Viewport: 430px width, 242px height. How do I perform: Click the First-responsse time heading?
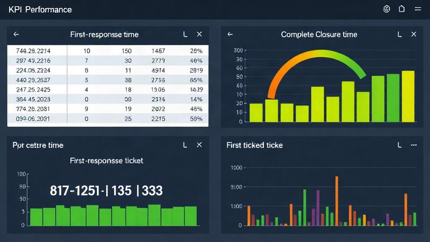tap(104, 34)
